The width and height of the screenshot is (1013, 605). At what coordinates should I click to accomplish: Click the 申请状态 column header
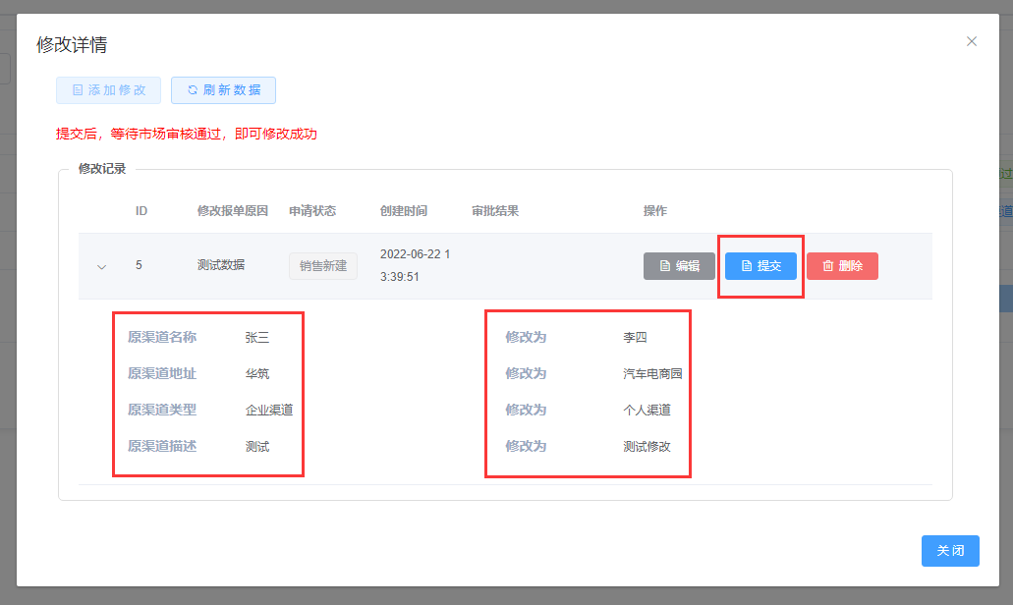tap(312, 211)
